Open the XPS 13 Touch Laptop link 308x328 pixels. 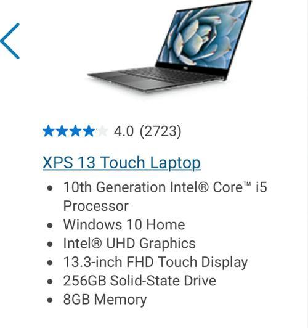pyautogui.click(x=121, y=162)
